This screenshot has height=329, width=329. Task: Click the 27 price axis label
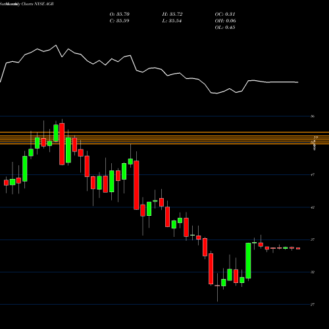(x=313, y=305)
